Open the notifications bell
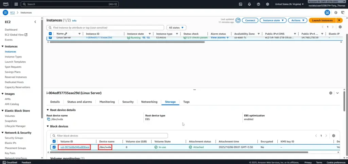Viewport: 348px width, 164px height. (x=249, y=4)
